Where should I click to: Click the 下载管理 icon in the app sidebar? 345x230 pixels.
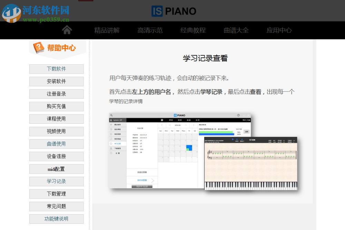coord(111,149)
